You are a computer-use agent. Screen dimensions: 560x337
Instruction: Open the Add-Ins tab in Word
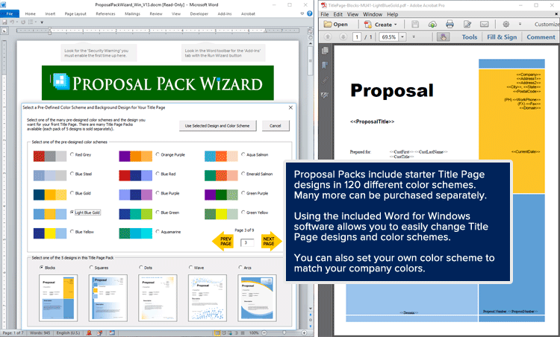[225, 14]
